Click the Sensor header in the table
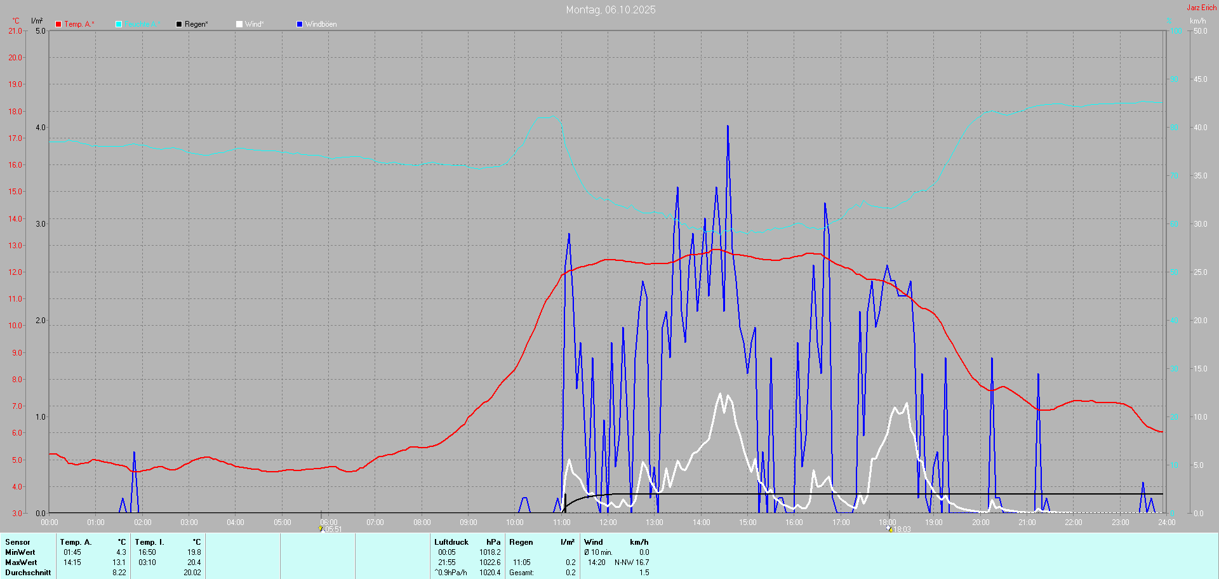This screenshot has height=579, width=1219. click(x=18, y=542)
